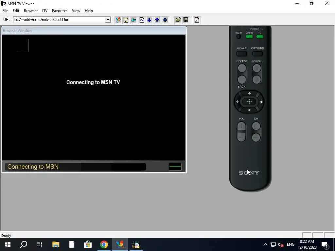Open the notification center icon

point(325,244)
